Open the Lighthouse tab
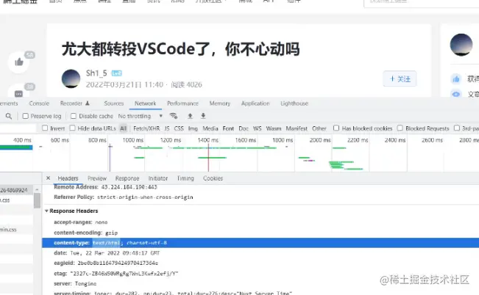This screenshot has width=479, height=295. 294,103
